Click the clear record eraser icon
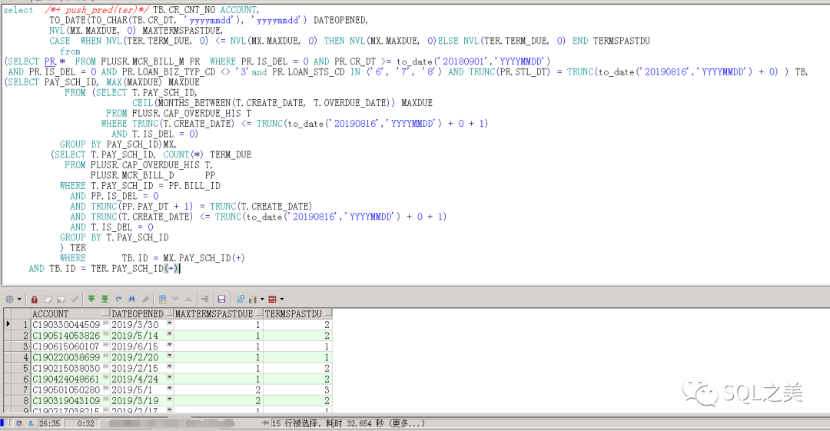The width and height of the screenshot is (830, 431). (145, 299)
